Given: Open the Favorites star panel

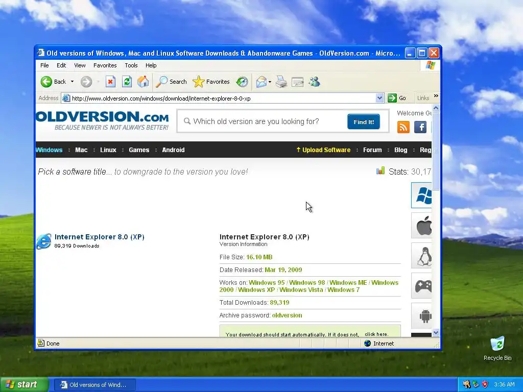Looking at the screenshot, I should (211, 82).
